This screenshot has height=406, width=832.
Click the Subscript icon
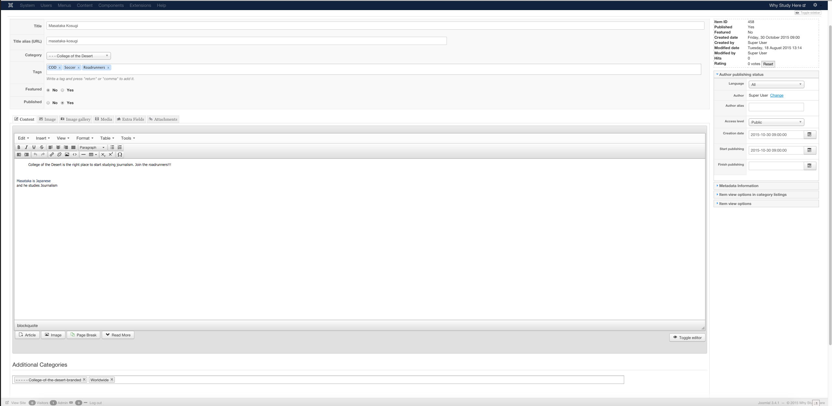pyautogui.click(x=103, y=155)
